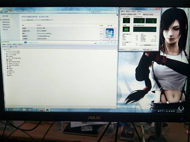Click the Adjust visual effects sidebar link
190x142 pixels.
6,20
